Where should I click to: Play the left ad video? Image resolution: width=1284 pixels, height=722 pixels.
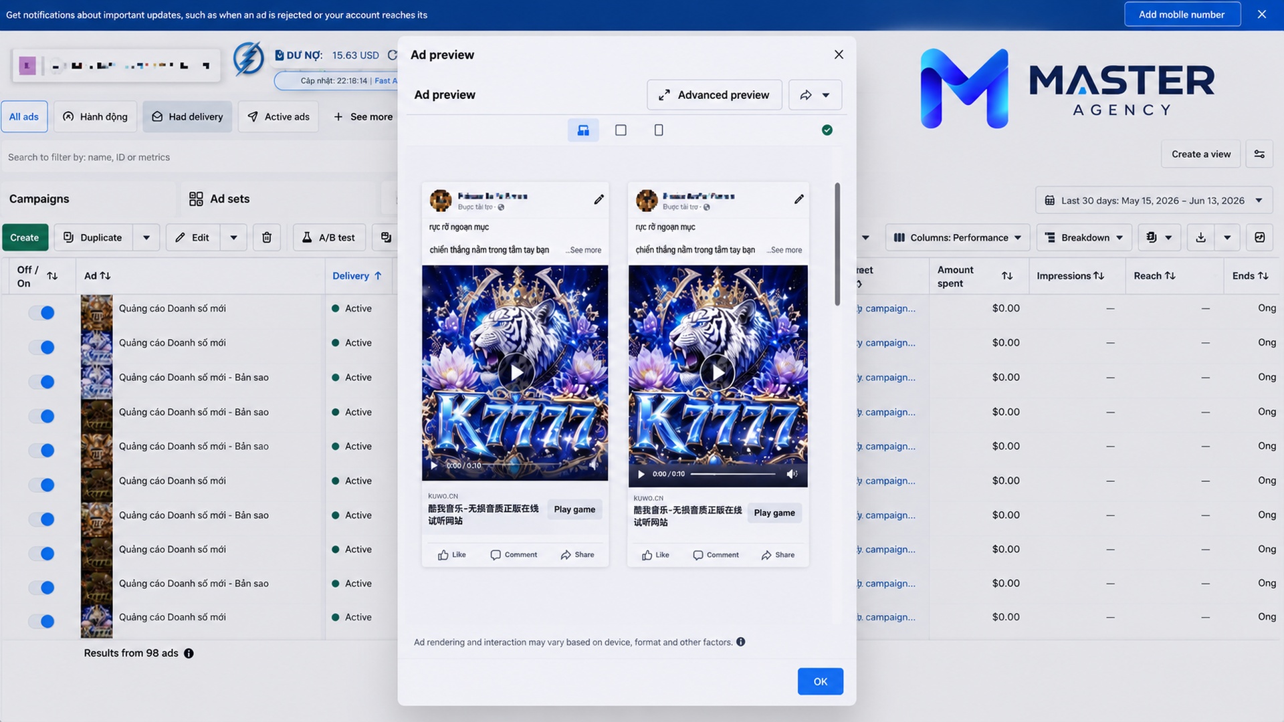(x=516, y=372)
